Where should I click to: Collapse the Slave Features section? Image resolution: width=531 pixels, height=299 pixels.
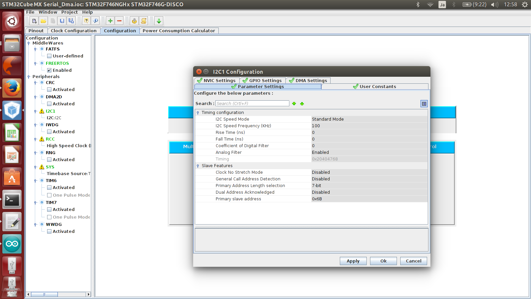[x=198, y=166]
